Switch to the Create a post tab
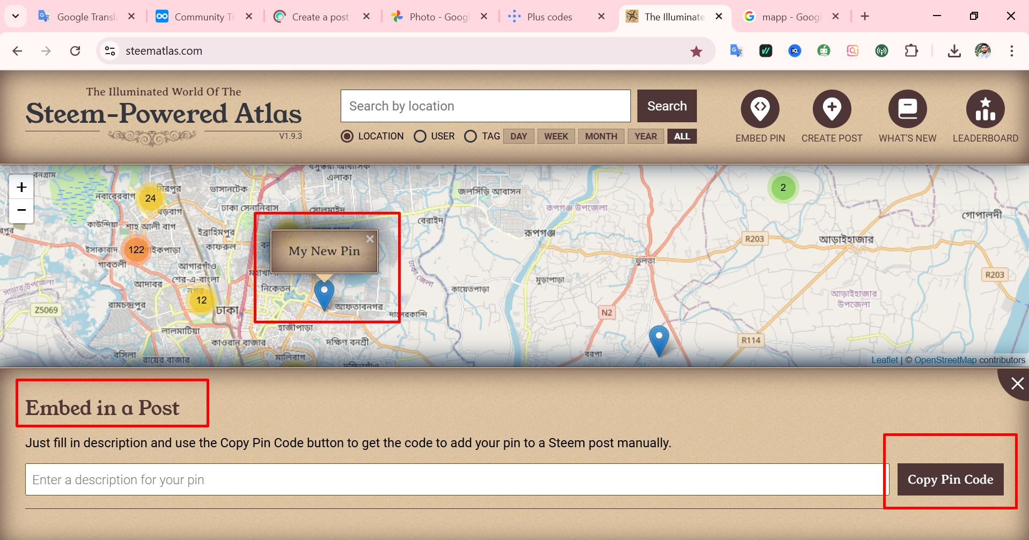Image resolution: width=1029 pixels, height=540 pixels. coord(321,17)
